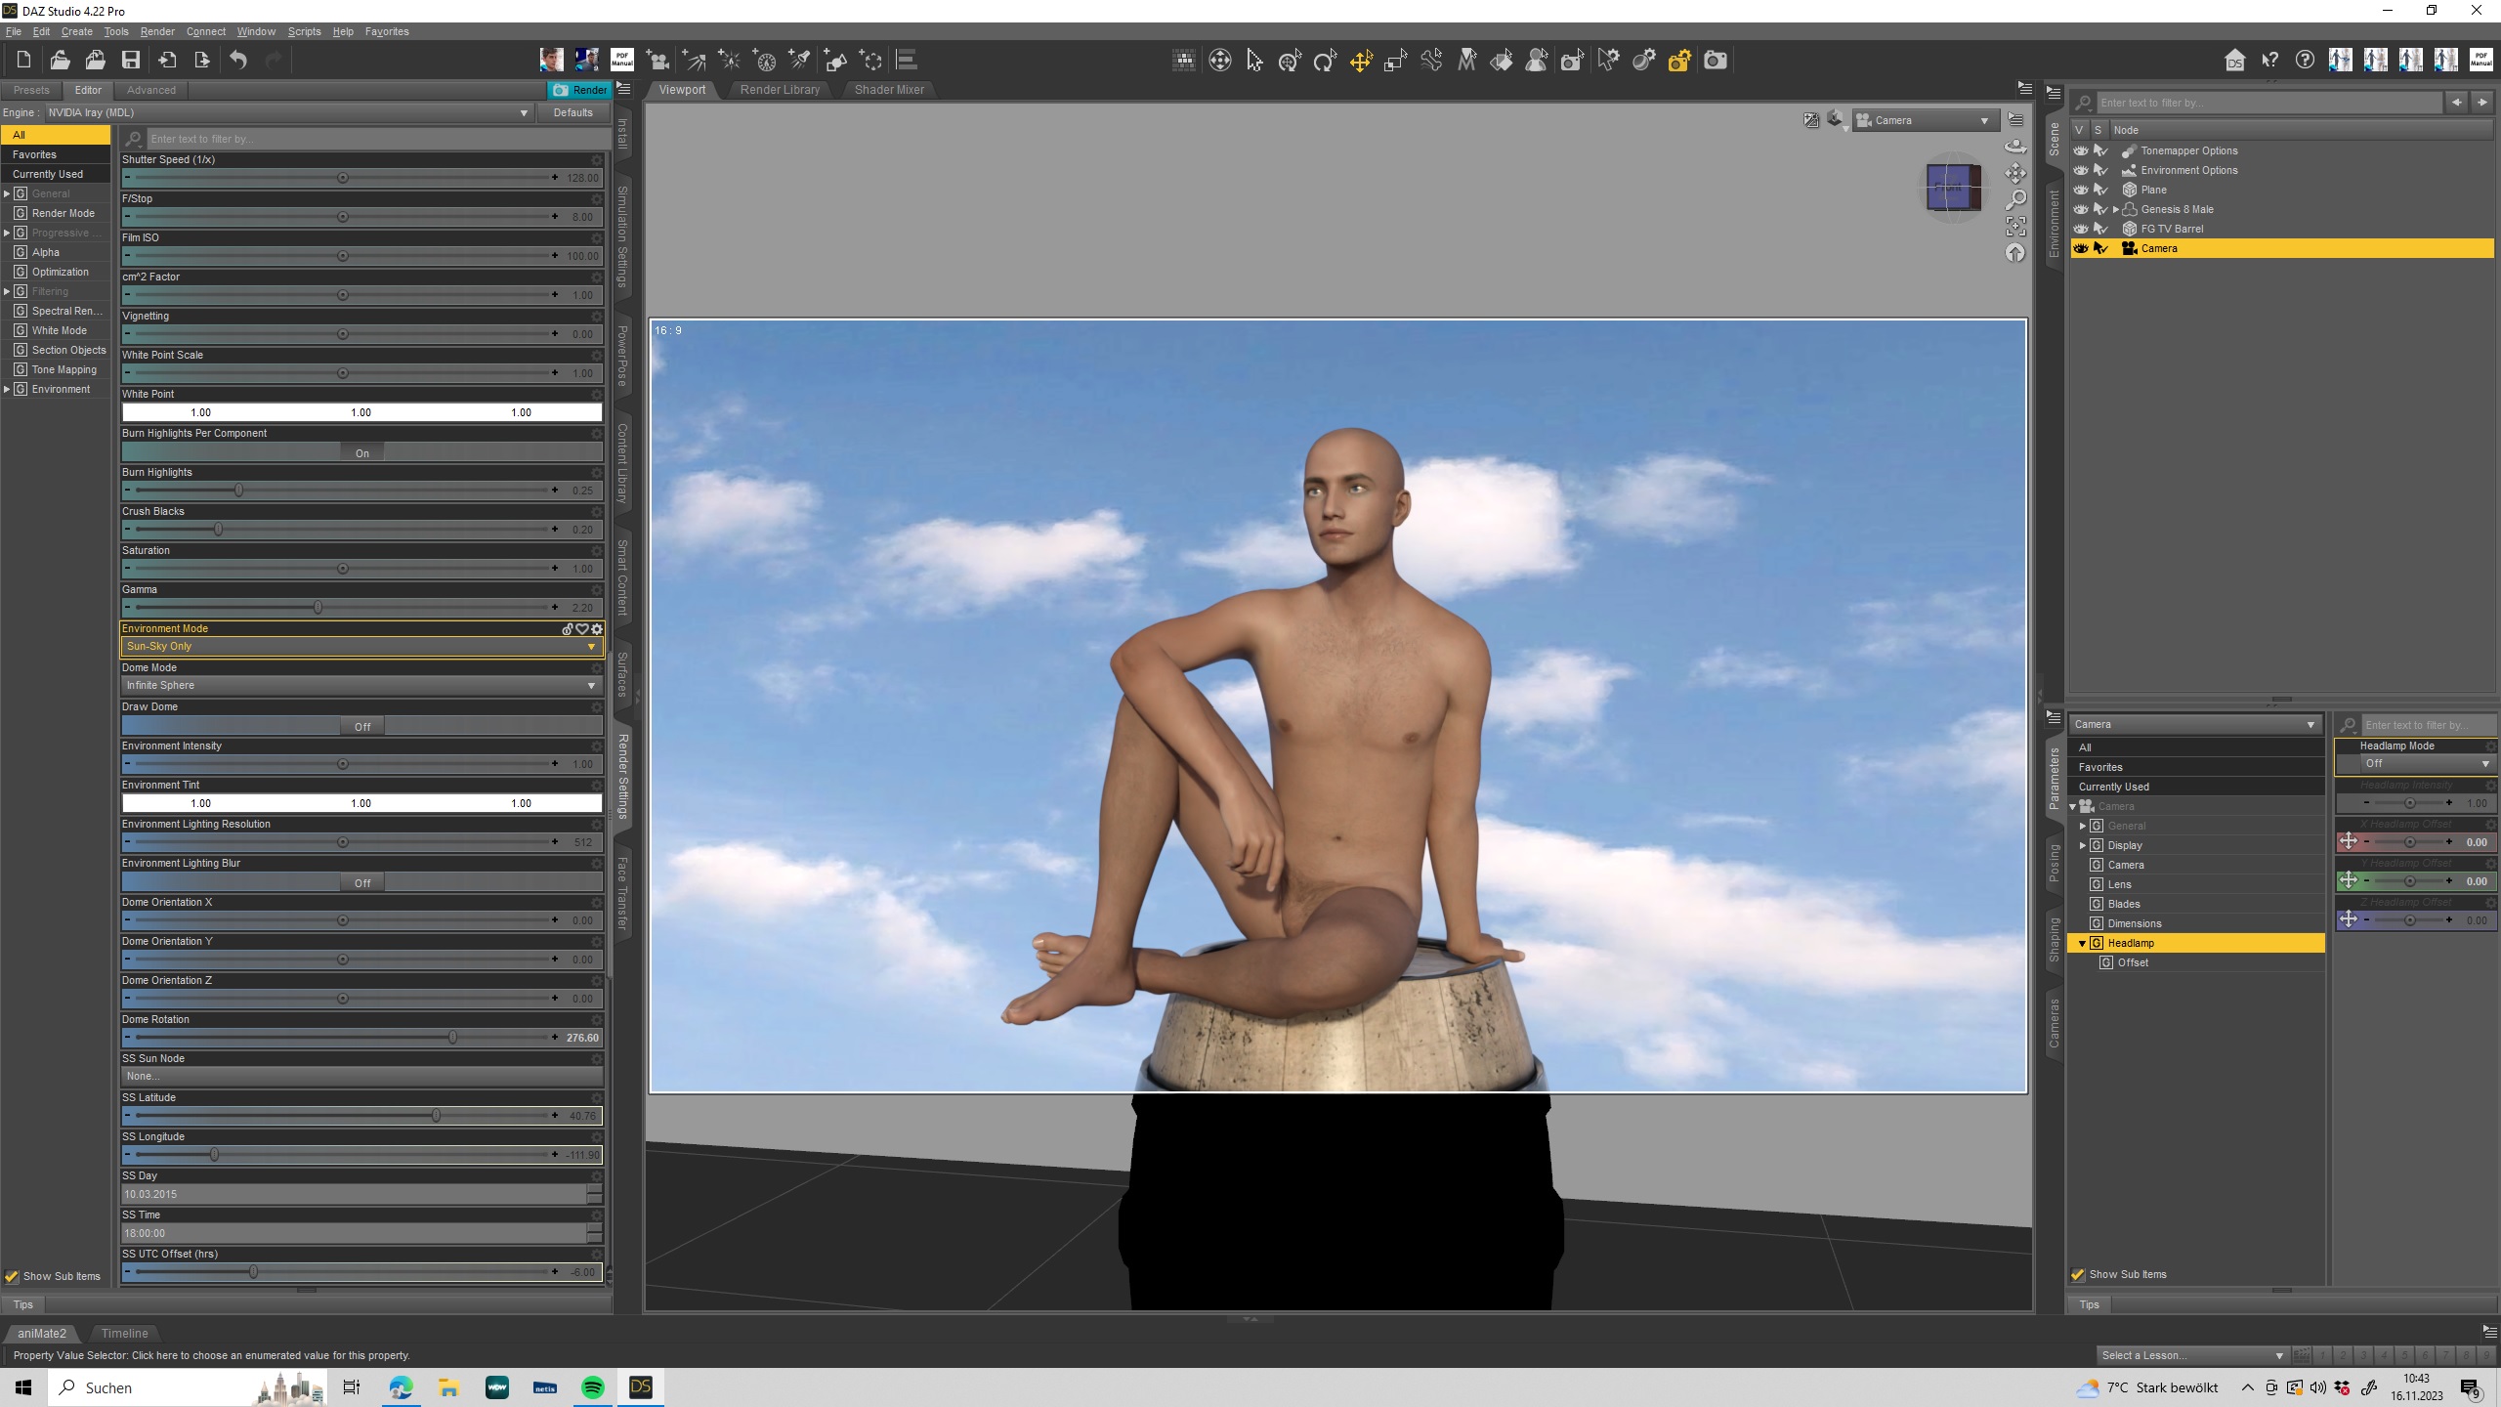The width and height of the screenshot is (2501, 1407).
Task: Uncheck Show Sub Items in Render Settings
Action: click(12, 1276)
